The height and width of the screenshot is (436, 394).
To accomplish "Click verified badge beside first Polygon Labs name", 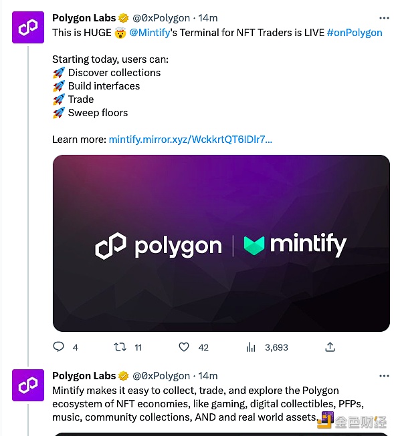I will (124, 18).
